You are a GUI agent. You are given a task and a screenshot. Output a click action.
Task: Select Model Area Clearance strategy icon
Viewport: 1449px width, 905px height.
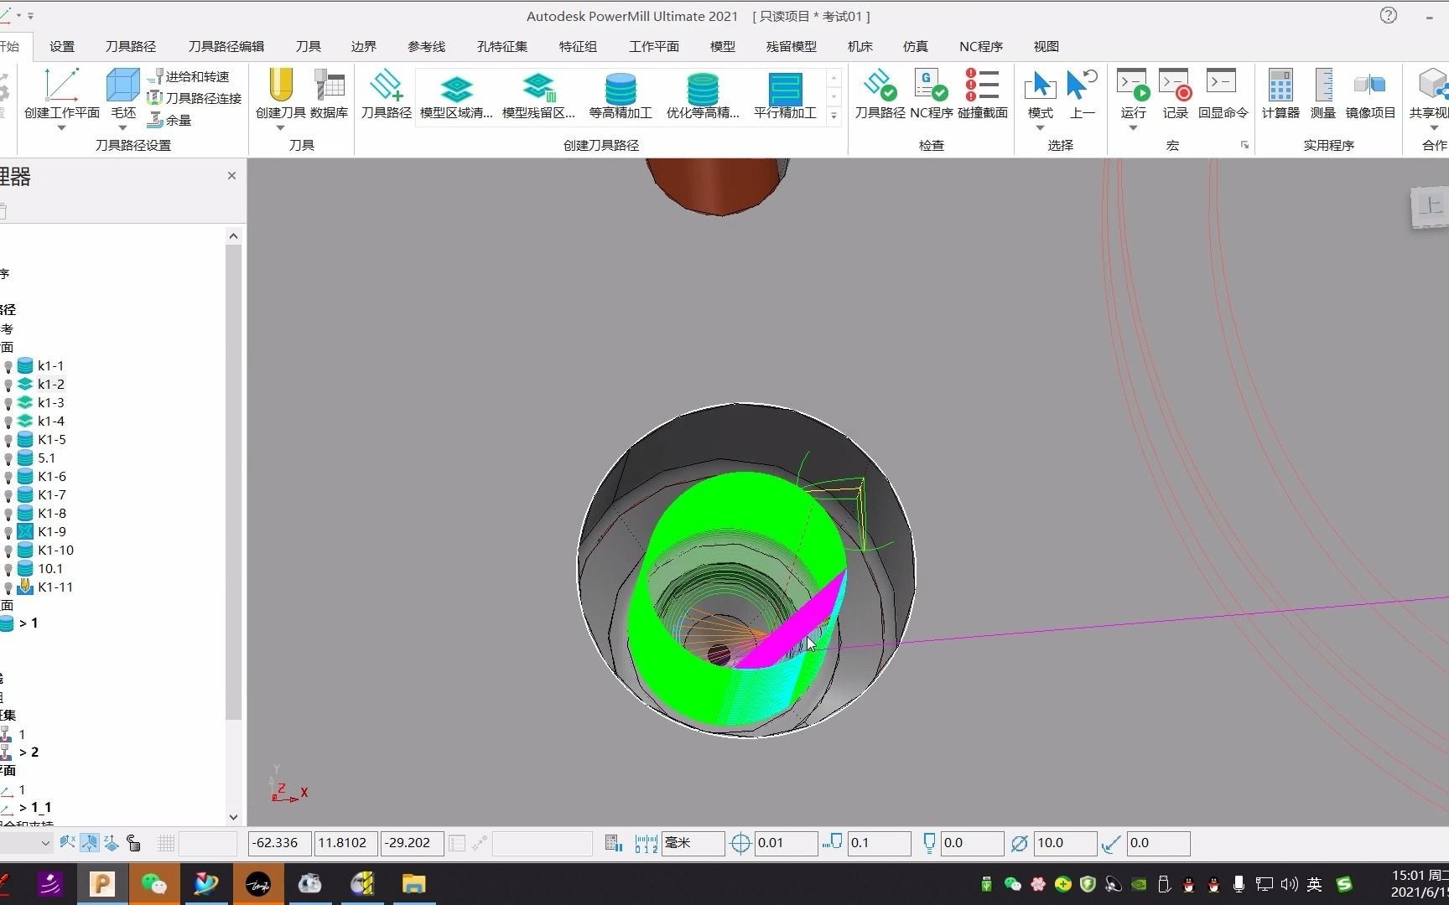pos(456,95)
